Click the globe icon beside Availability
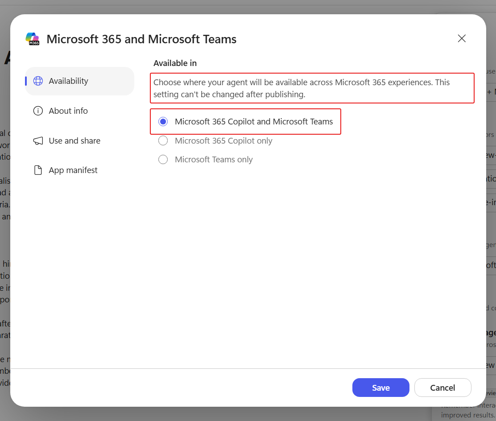 38,81
